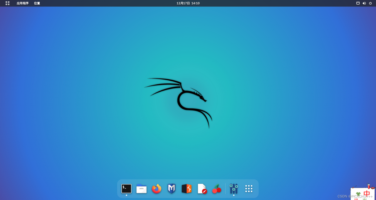This screenshot has height=200, width=376.
Task: Open the workspace grid icon in top-left corner
Action: tap(7, 3)
